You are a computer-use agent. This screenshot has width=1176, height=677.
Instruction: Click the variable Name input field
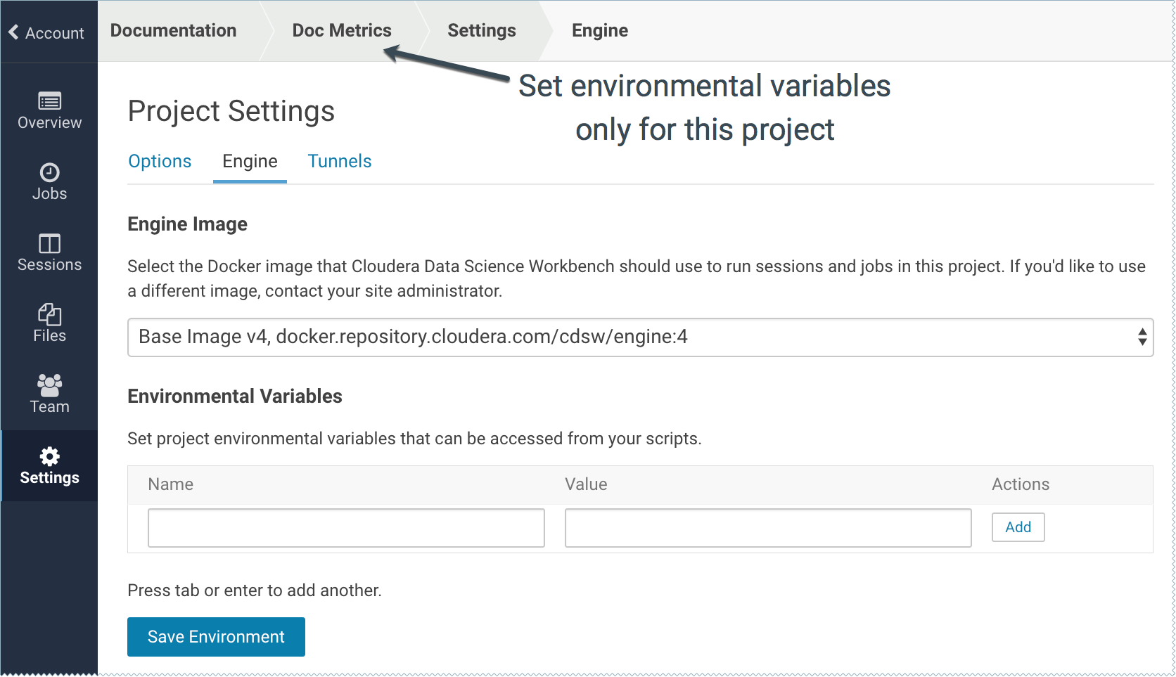pos(346,528)
